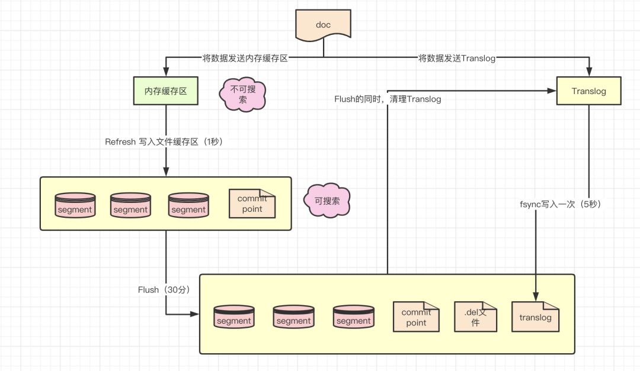The width and height of the screenshot is (640, 371).
Task: Select middle segment cylinder in lower container
Action: (x=293, y=317)
